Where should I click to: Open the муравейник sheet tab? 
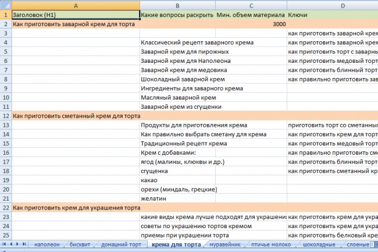(x=224, y=244)
